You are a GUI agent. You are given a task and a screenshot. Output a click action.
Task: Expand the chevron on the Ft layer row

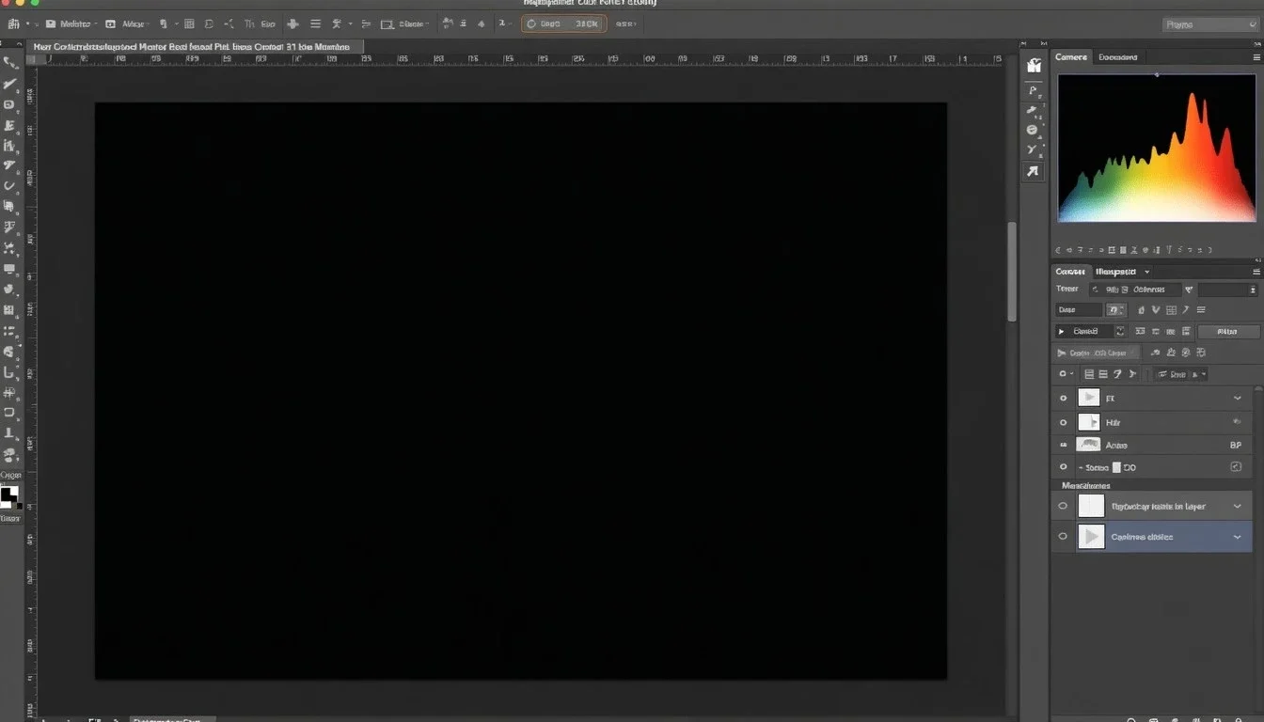click(1238, 399)
